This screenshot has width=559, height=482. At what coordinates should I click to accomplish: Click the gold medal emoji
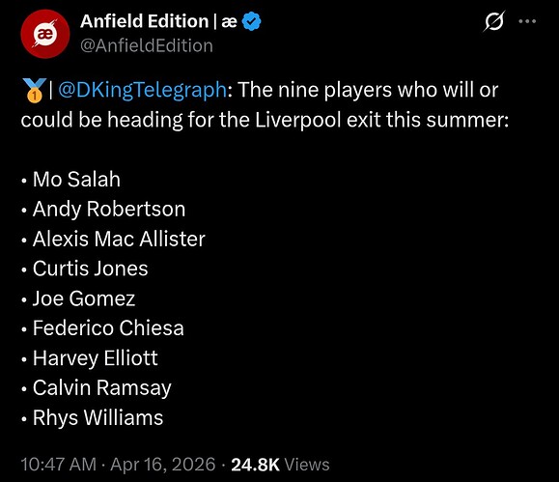tap(34, 90)
